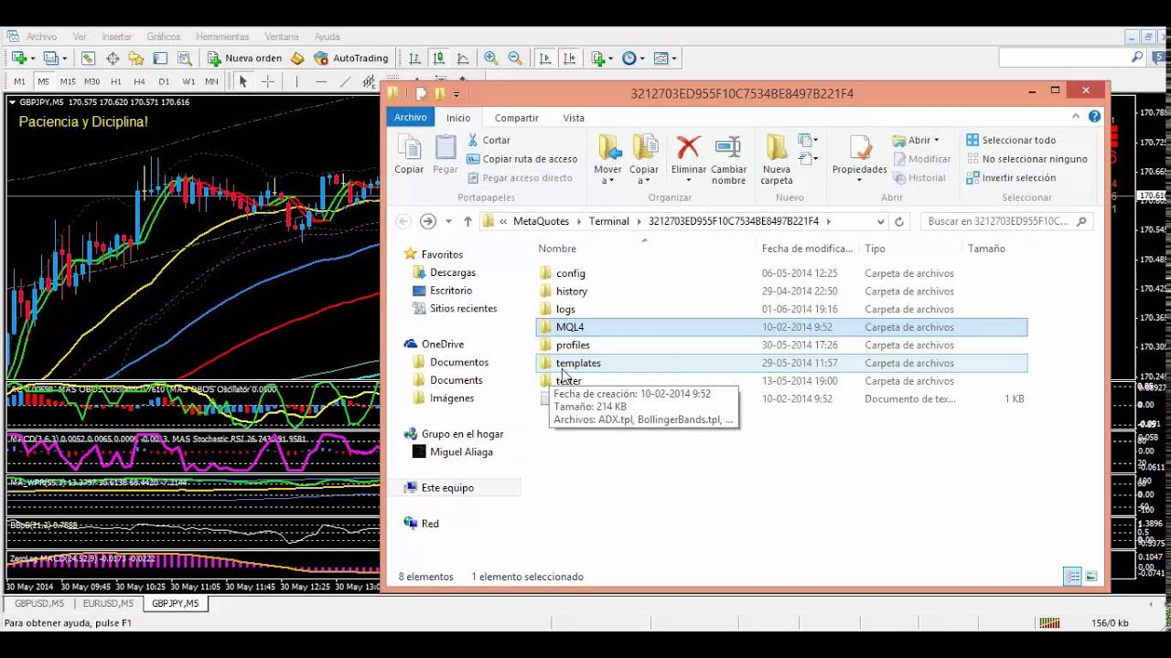Select the H4 timeframe button

(140, 81)
